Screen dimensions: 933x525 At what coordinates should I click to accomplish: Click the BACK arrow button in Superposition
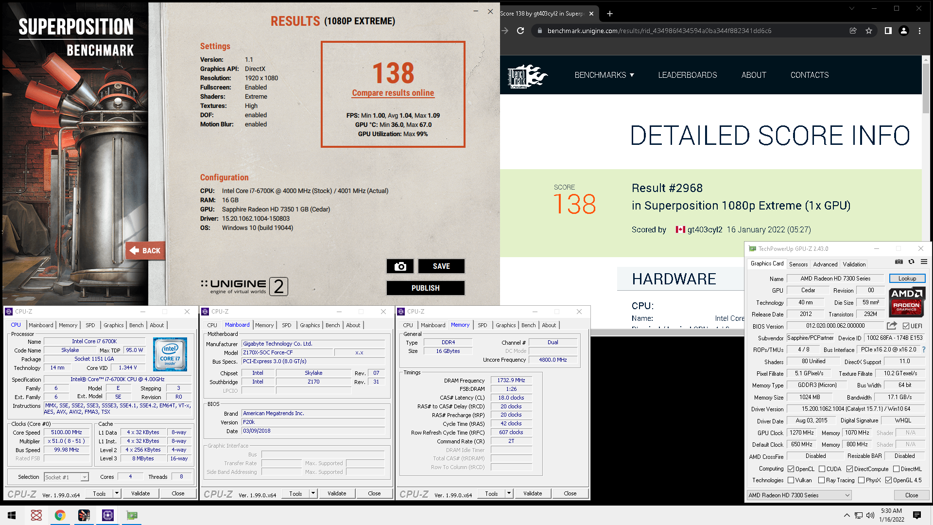[x=145, y=251]
